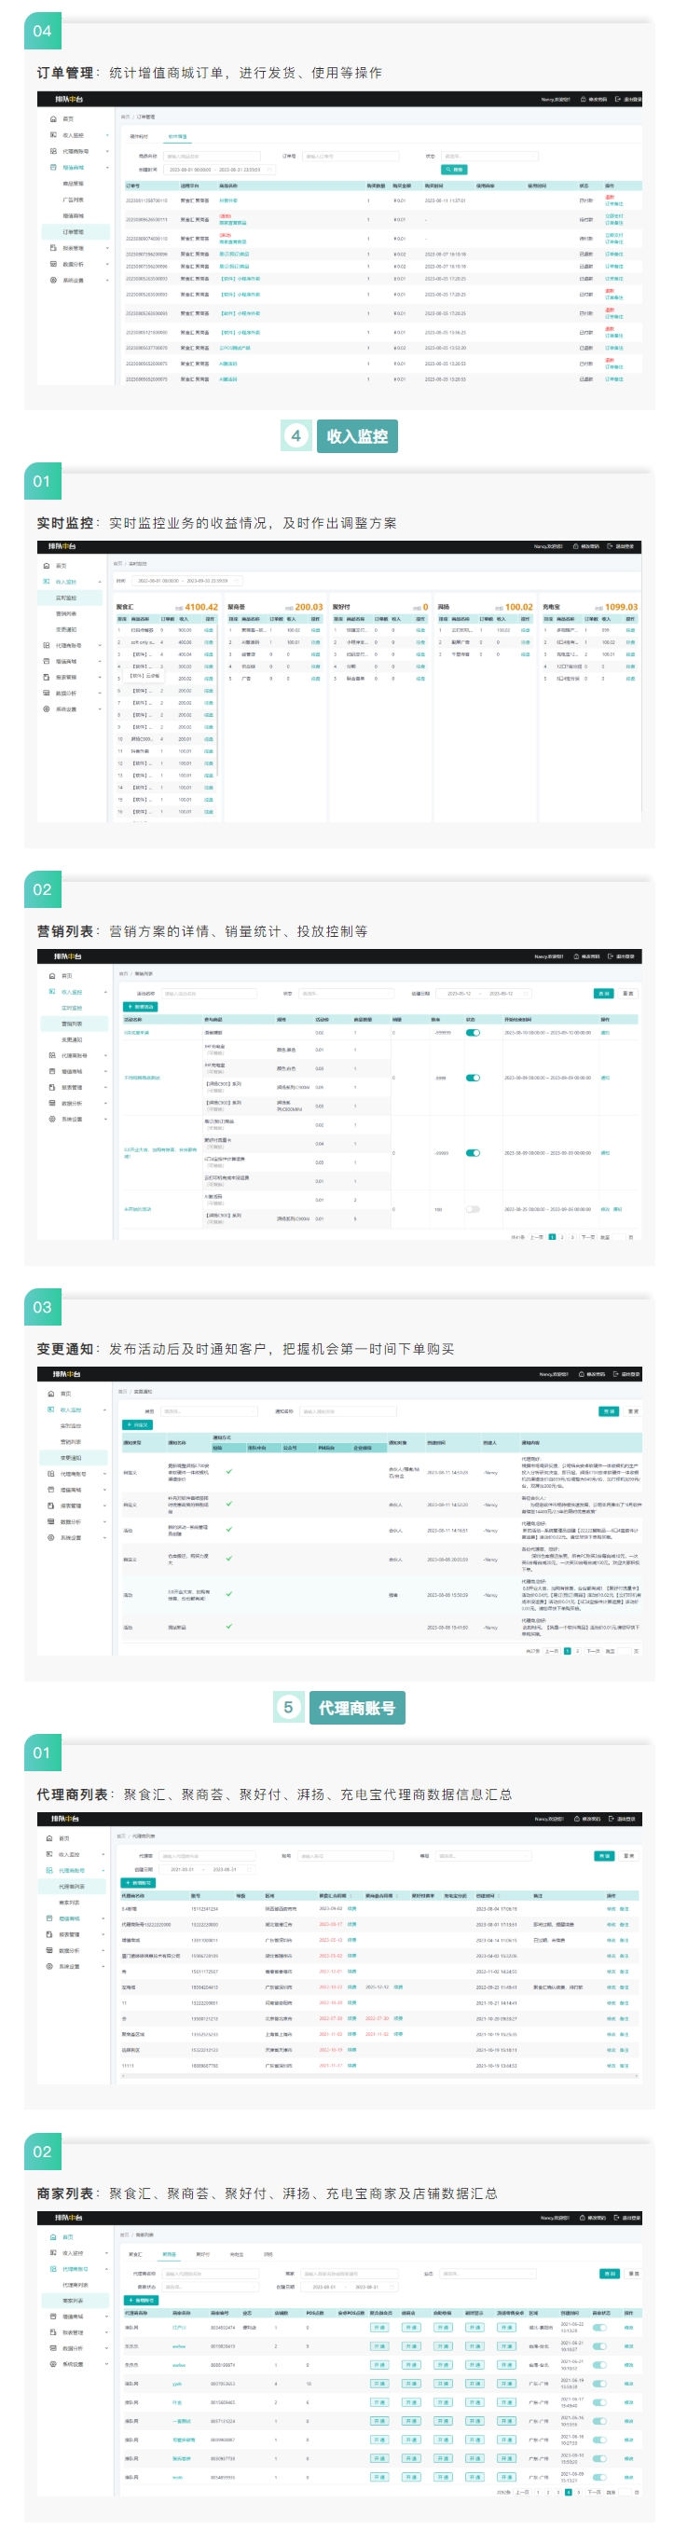
Task: Click 首页 icon in 代理商列表 screen sidebar
Action: point(49,1838)
